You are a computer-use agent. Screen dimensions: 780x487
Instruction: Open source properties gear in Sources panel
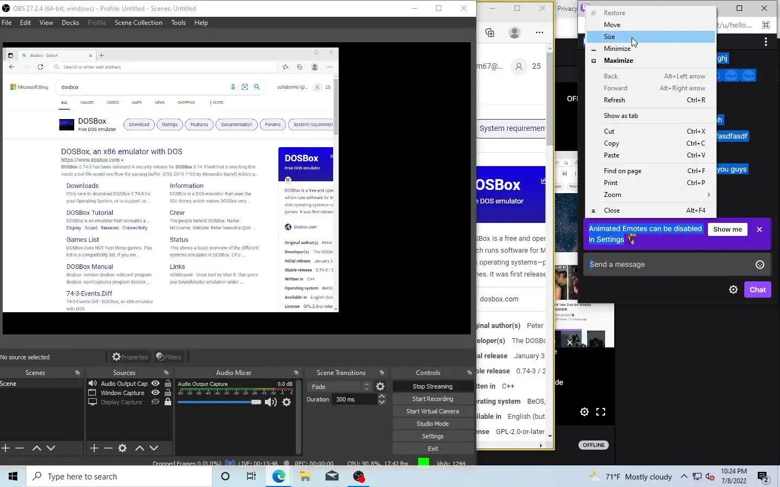[122, 448]
